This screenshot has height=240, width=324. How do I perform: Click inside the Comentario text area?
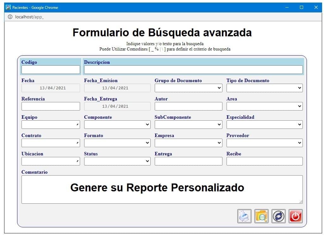click(x=162, y=189)
